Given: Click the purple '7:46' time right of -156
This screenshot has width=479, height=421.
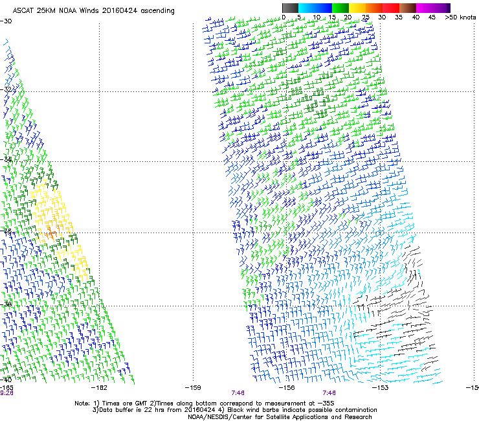Looking at the screenshot, I should click(329, 393).
